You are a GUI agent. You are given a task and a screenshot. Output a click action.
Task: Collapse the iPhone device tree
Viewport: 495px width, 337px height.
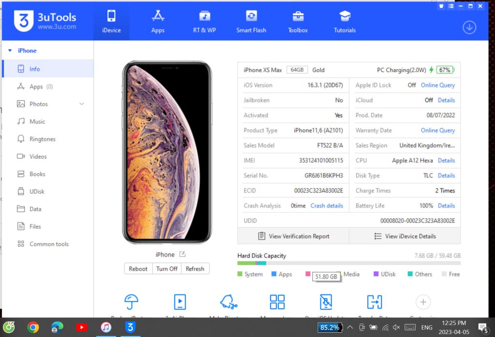10,50
